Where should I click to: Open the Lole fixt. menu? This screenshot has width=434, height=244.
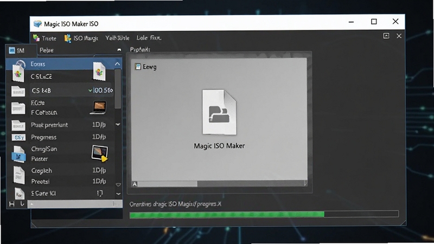(x=149, y=37)
